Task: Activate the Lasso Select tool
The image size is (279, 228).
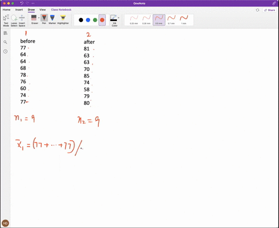Action: click(x=14, y=20)
